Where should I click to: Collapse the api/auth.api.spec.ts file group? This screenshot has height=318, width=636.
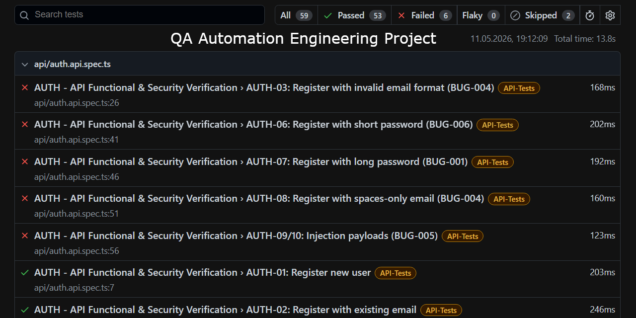24,65
